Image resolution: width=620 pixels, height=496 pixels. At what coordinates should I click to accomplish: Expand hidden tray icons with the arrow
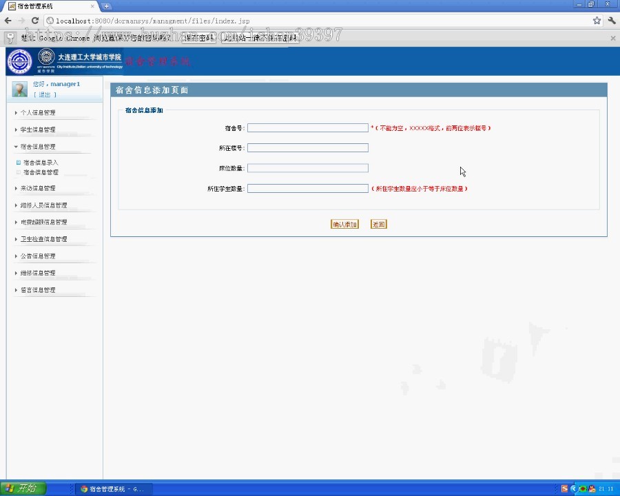[x=573, y=488]
